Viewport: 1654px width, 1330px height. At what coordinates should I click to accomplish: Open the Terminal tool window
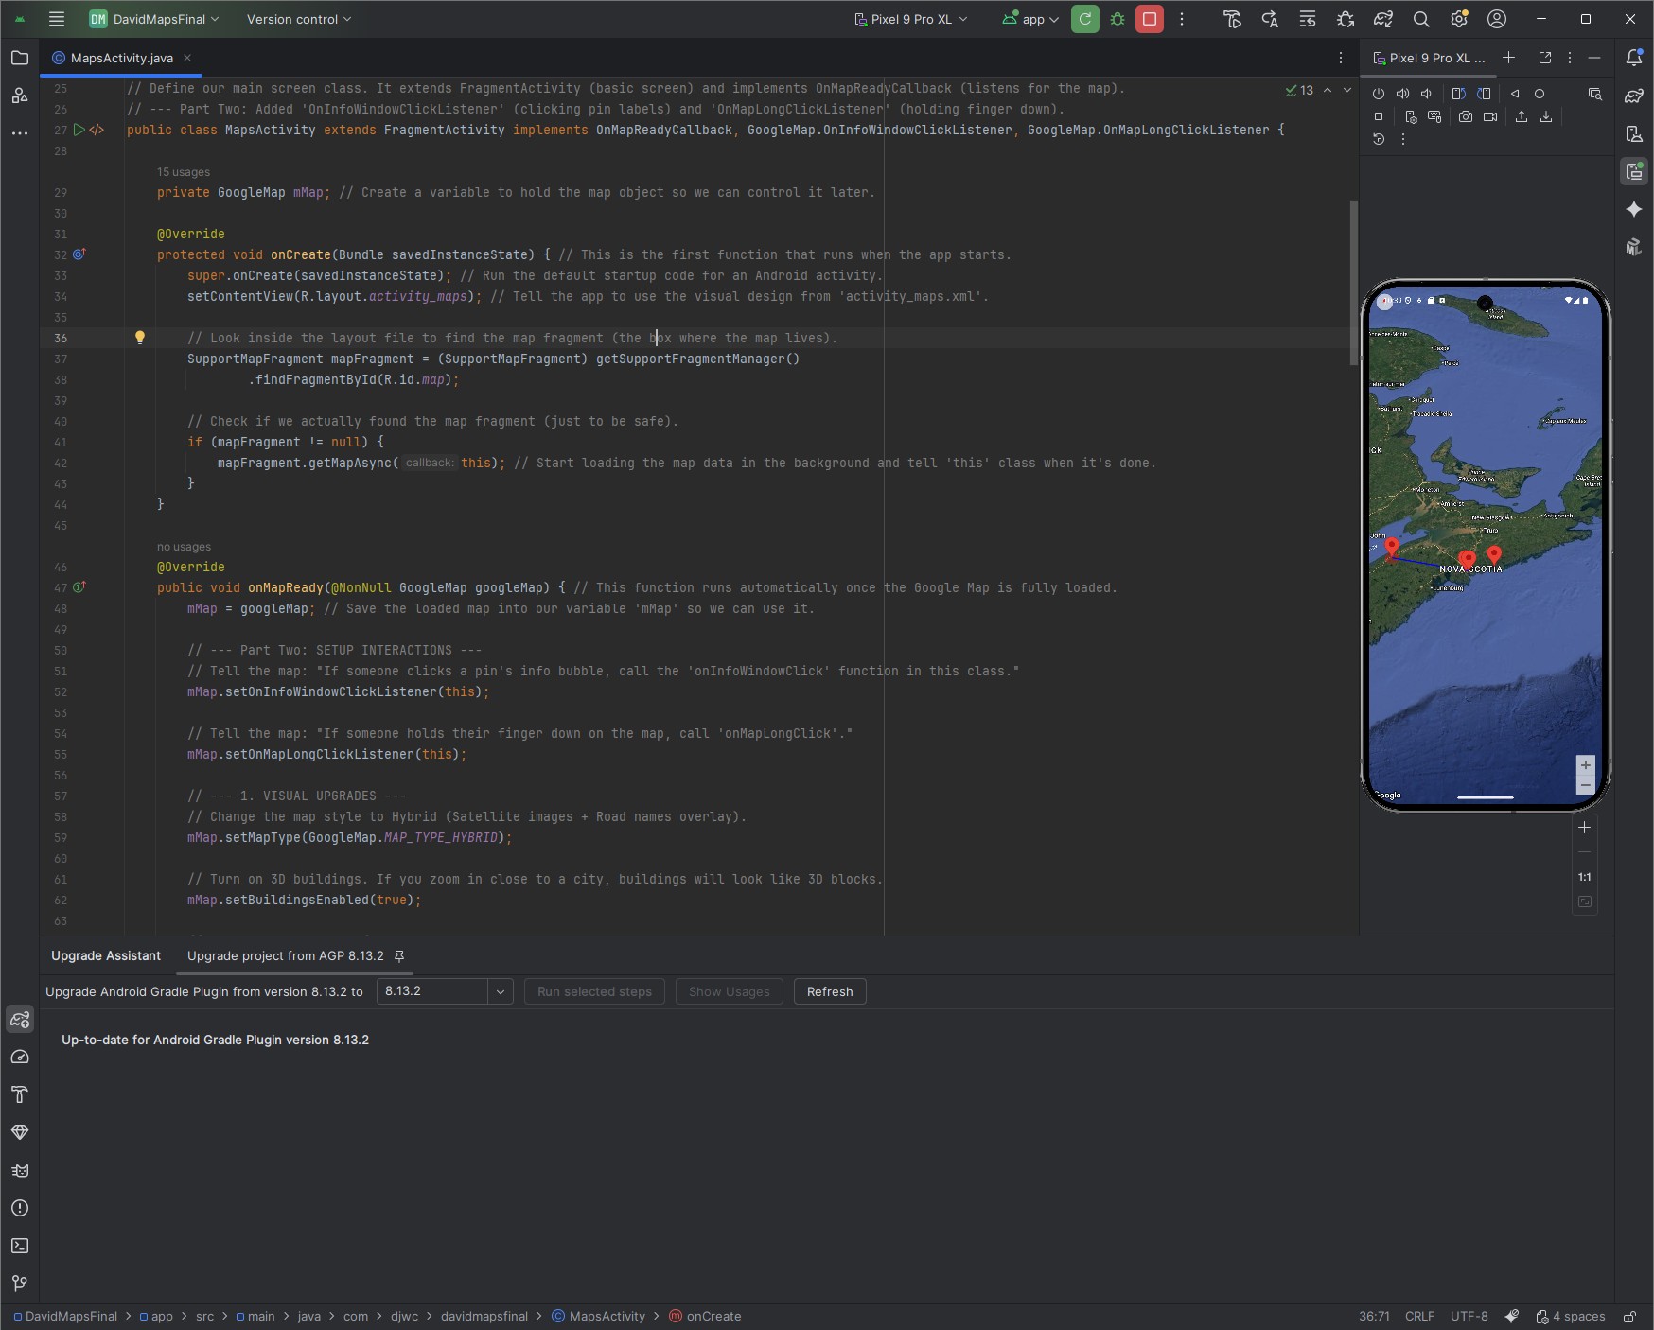tap(20, 1247)
